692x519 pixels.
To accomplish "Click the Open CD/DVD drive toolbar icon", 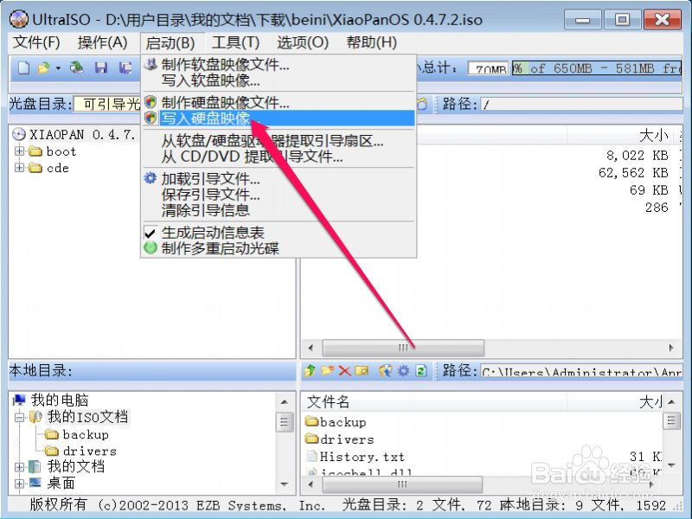I will coord(77,67).
